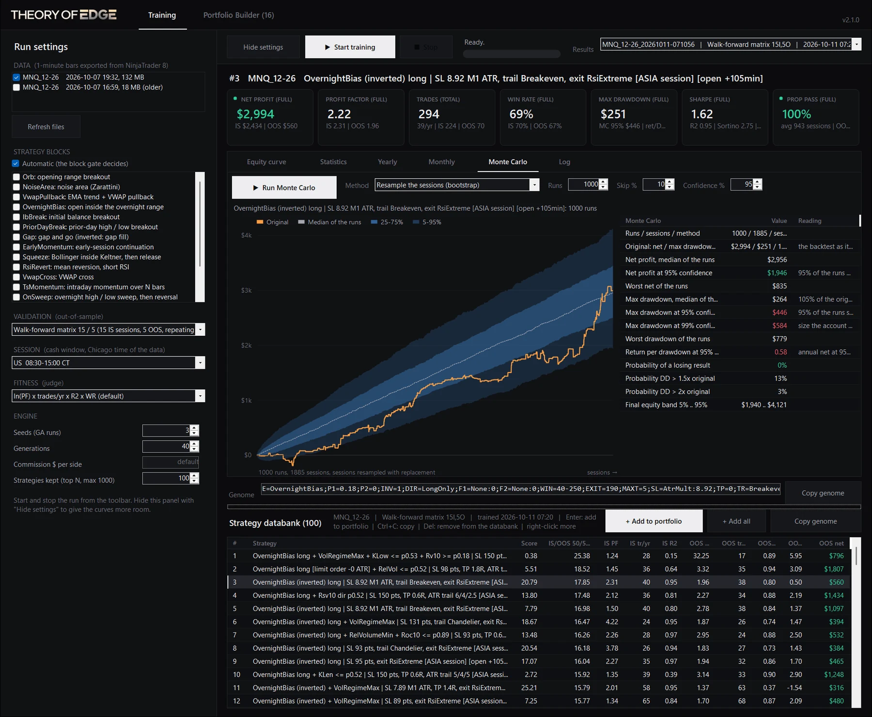Disable the Automatic block gate checkbox
The width and height of the screenshot is (872, 717).
pyautogui.click(x=16, y=164)
